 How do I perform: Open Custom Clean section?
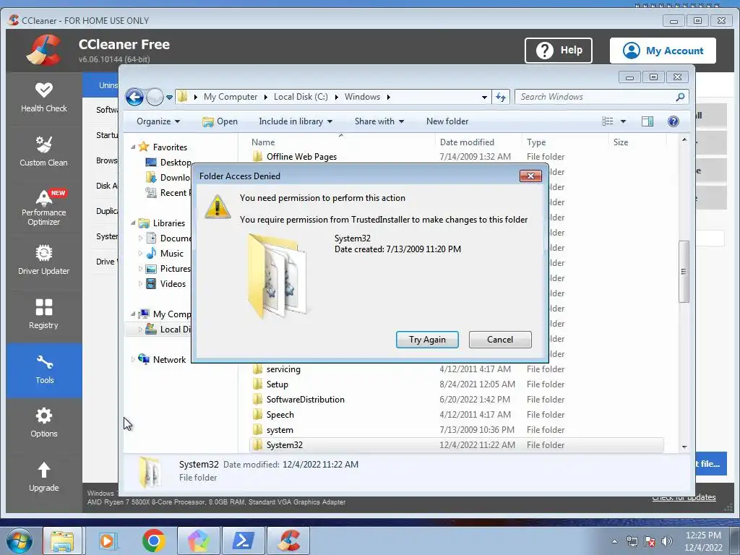click(44, 152)
